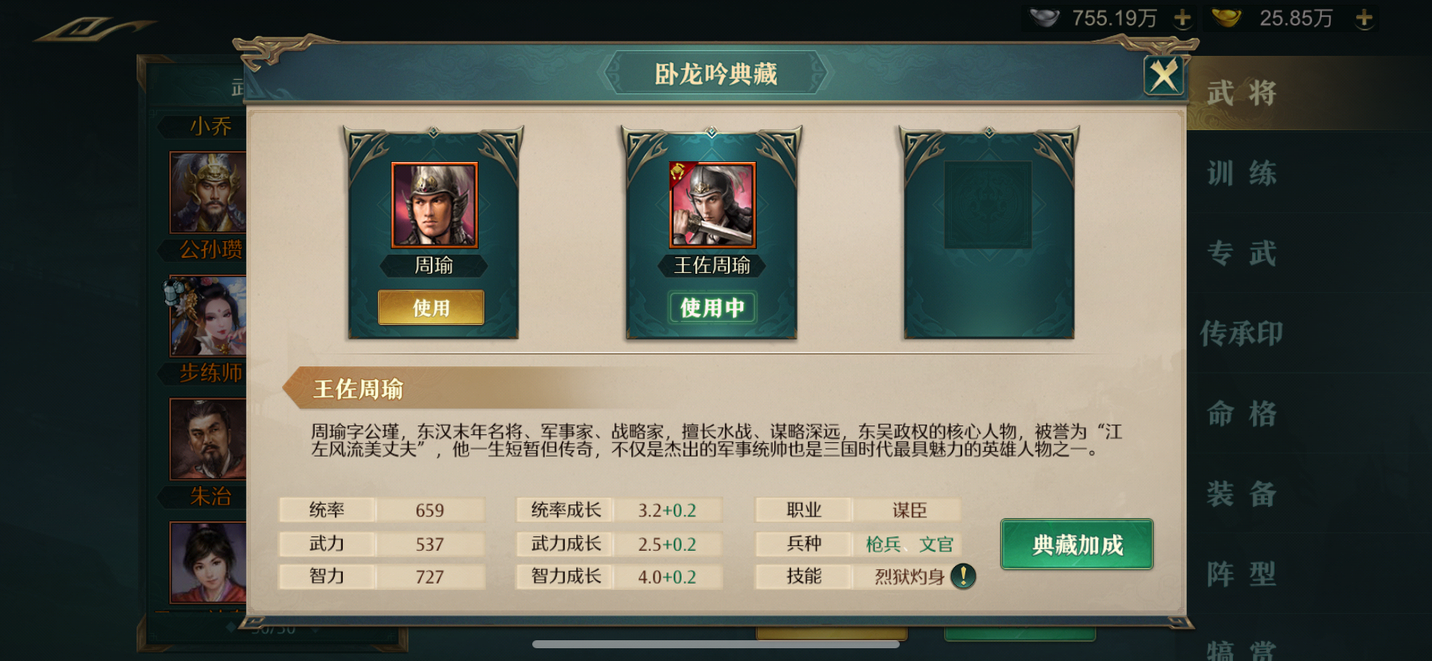Click the 使用 button under 周瑜
The height and width of the screenshot is (661, 1432).
click(x=432, y=307)
